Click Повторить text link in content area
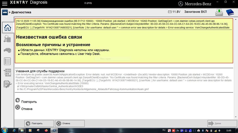This screenshot has width=238, height=133. 29,102
